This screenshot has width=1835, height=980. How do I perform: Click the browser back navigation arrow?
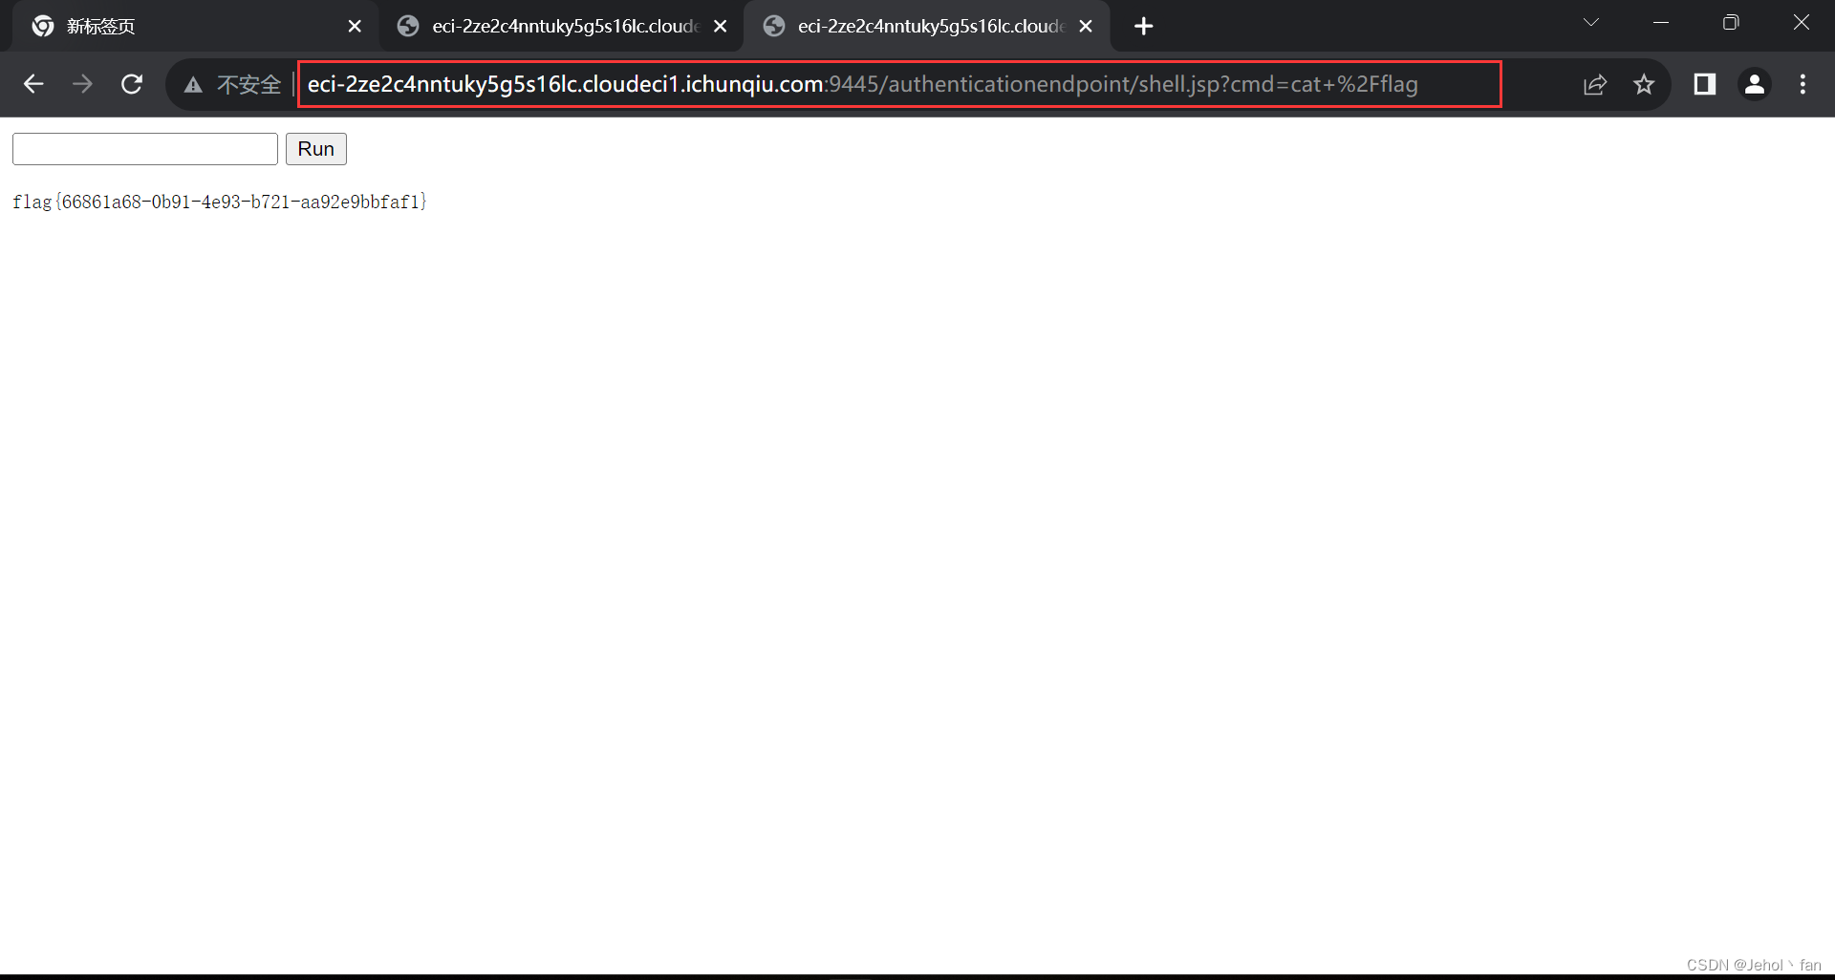point(33,84)
